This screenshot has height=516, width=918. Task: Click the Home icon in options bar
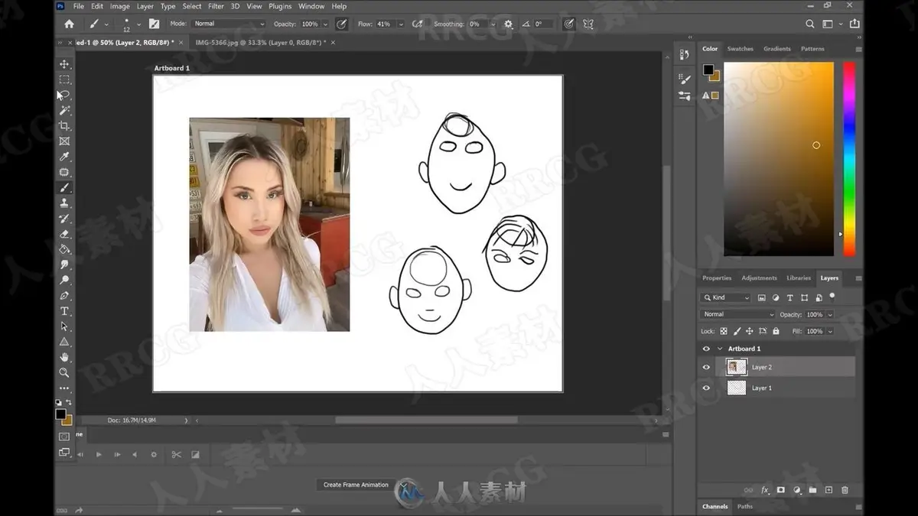pos(70,24)
